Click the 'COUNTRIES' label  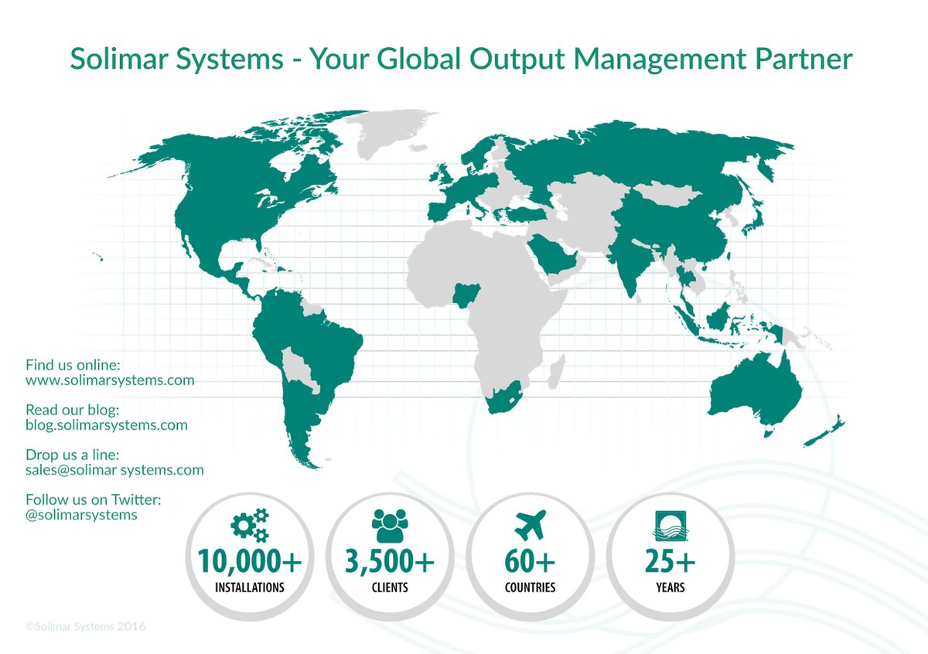pyautogui.click(x=530, y=588)
